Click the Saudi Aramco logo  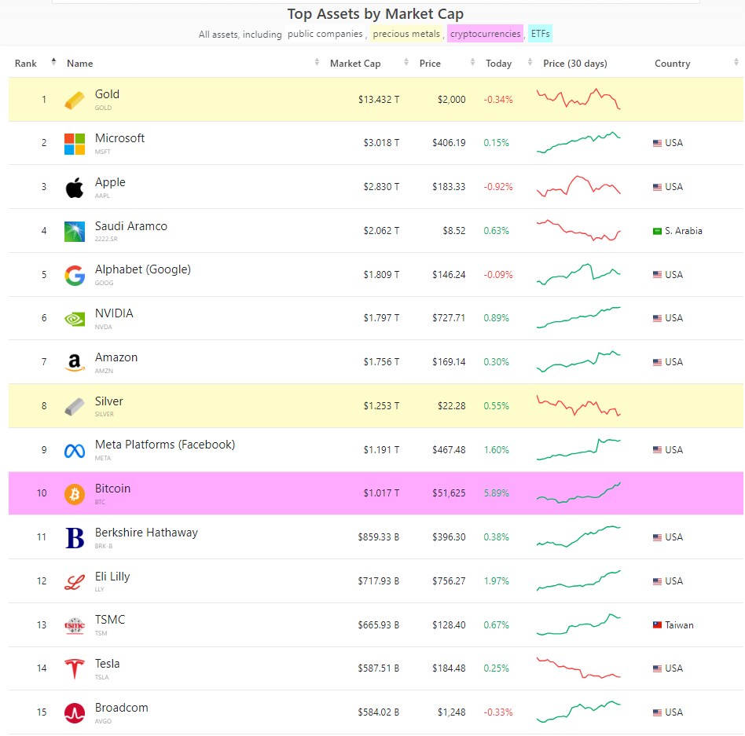click(x=75, y=231)
